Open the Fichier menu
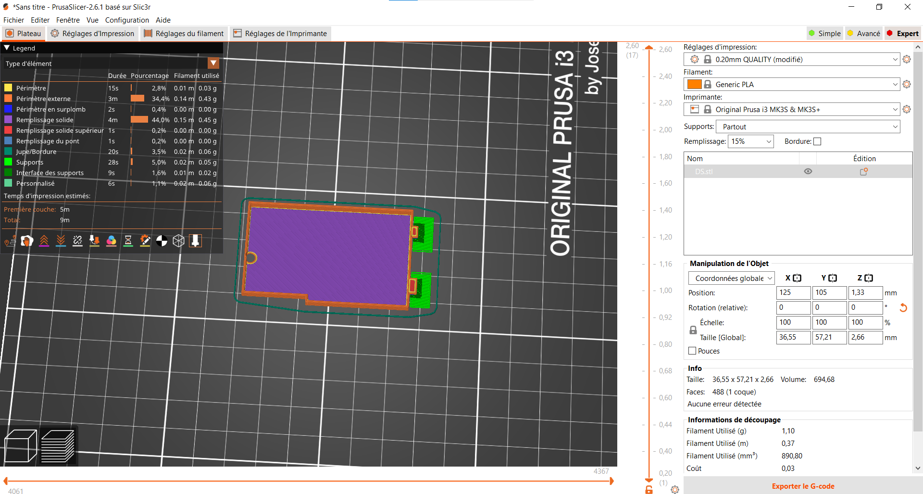The height and width of the screenshot is (494, 923). point(13,20)
